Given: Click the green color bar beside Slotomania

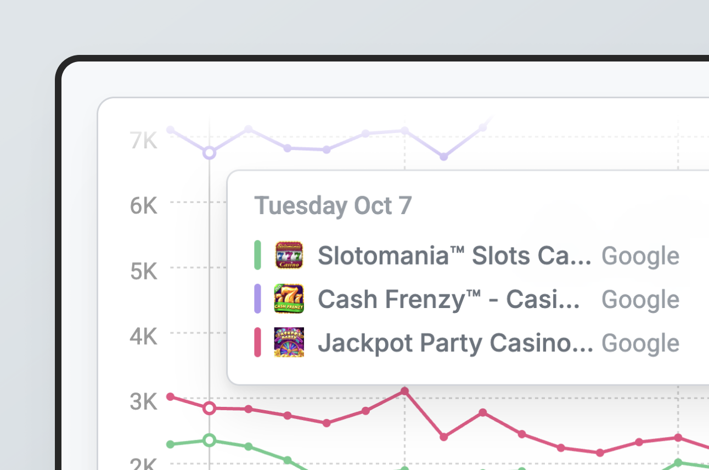Looking at the screenshot, I should pyautogui.click(x=257, y=255).
